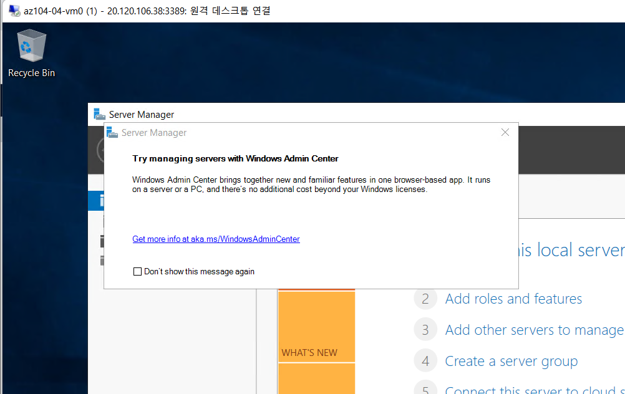This screenshot has width=625, height=394.
Task: Click the local server heading text
Action: click(571, 250)
